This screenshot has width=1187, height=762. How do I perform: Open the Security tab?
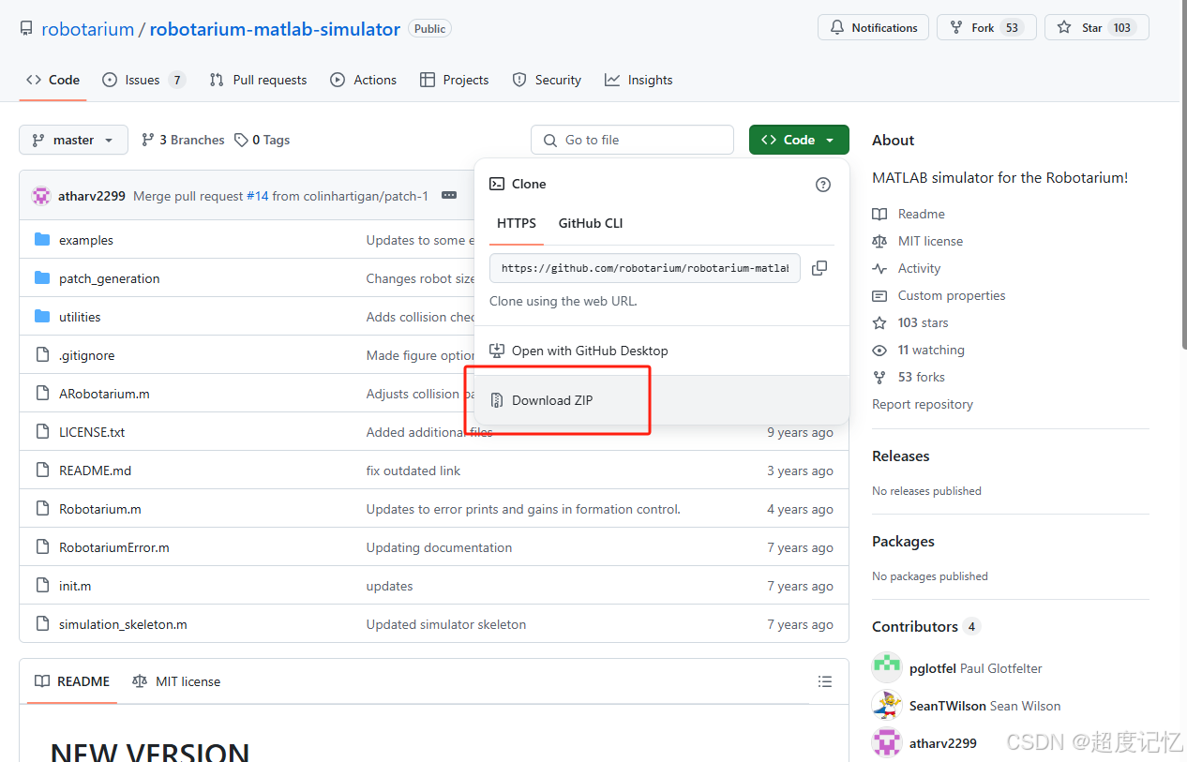click(548, 80)
